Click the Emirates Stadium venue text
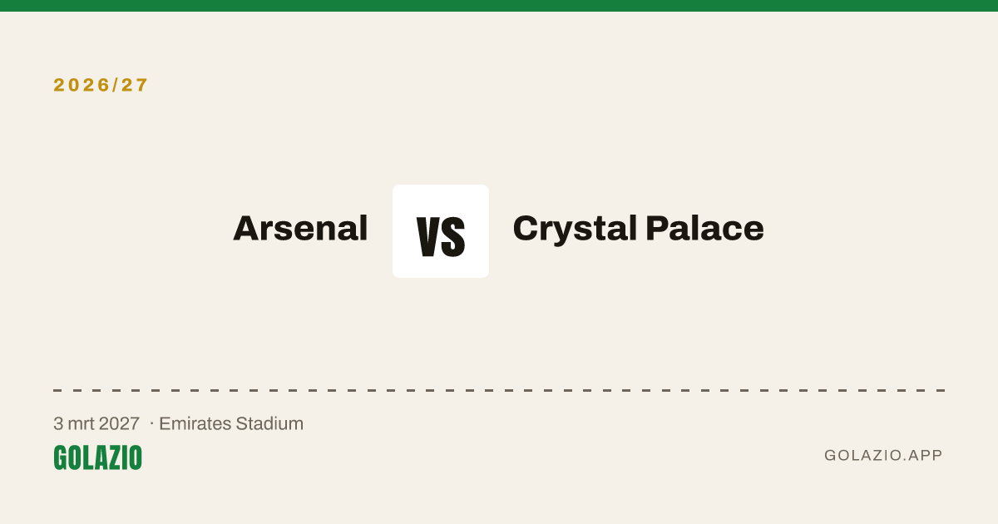The image size is (998, 524). [x=231, y=423]
